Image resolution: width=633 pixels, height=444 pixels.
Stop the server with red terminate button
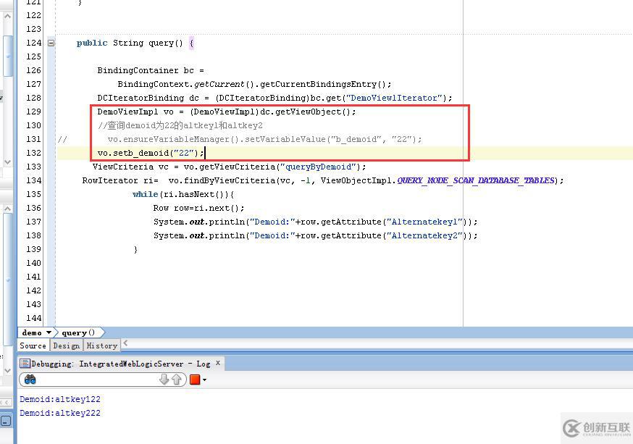pos(195,380)
